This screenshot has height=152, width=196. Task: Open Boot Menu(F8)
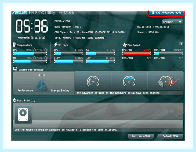[x=141, y=136]
